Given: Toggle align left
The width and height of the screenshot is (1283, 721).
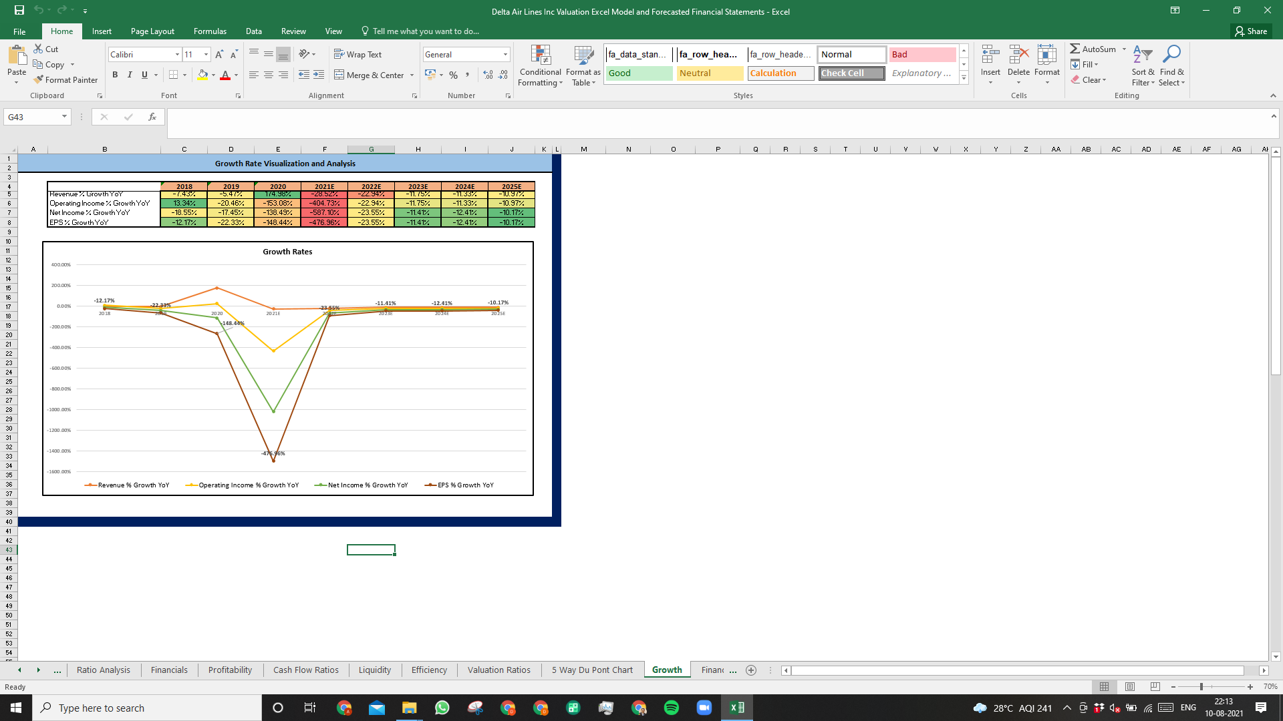Looking at the screenshot, I should pyautogui.click(x=254, y=75).
